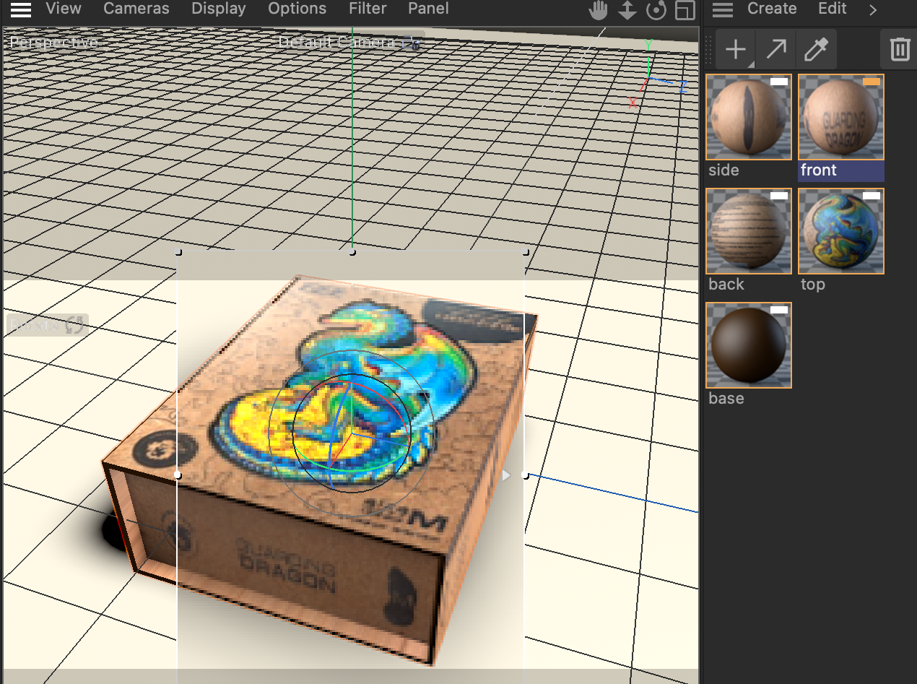The width and height of the screenshot is (917, 684).
Task: Create a new material with the plus icon
Action: coord(735,48)
